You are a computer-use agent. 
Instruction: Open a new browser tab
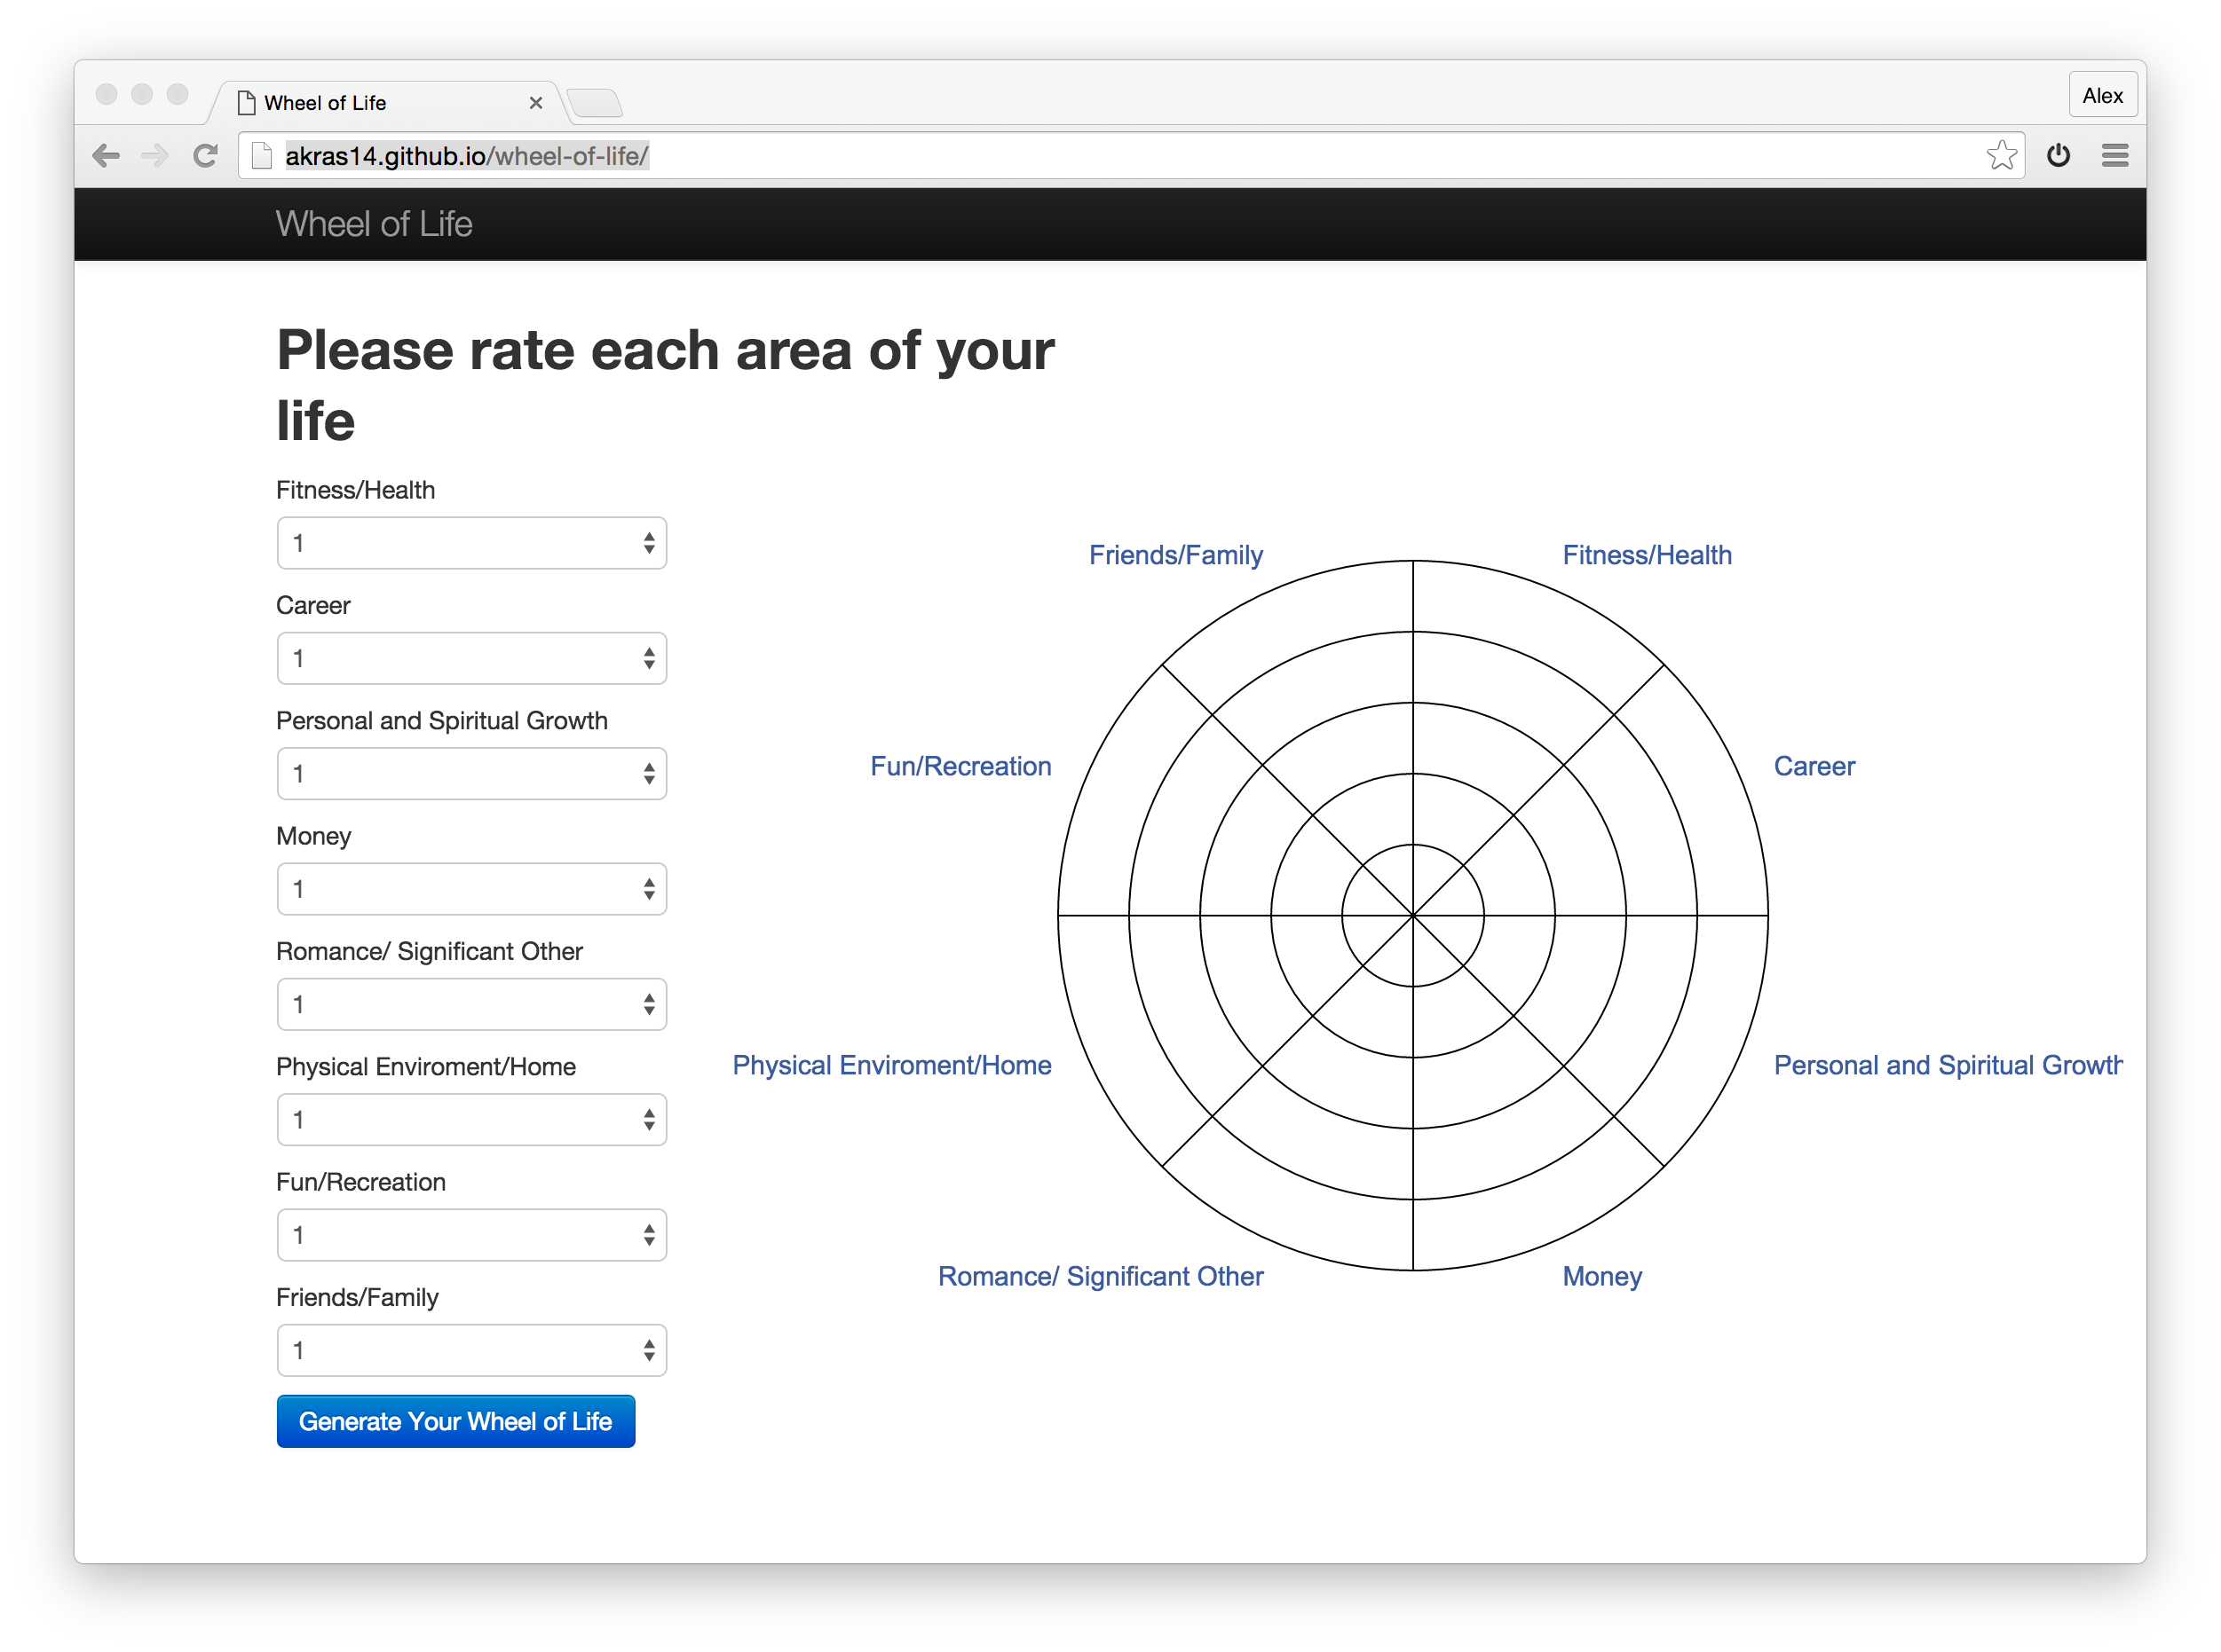click(x=594, y=103)
